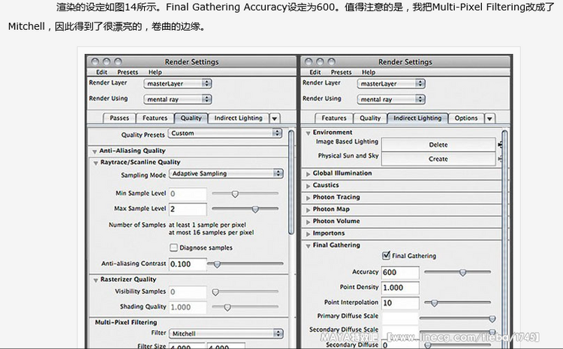Click Max Sample Level input field
This screenshot has height=349, width=563.
point(188,209)
